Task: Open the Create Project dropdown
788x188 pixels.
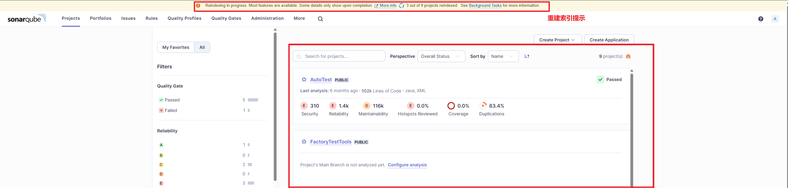Action: (557, 40)
